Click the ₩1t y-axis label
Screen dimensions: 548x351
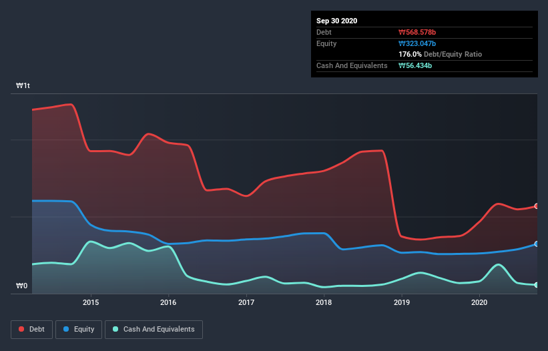tap(23, 85)
